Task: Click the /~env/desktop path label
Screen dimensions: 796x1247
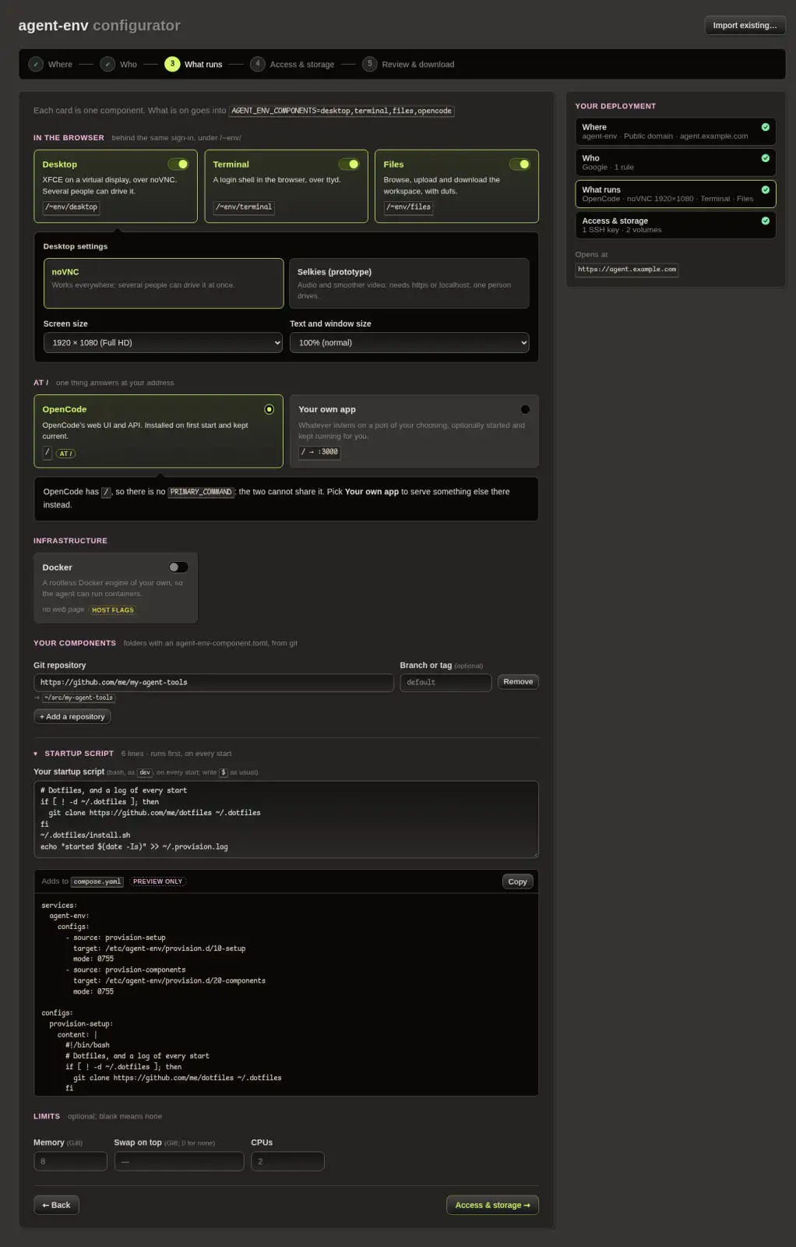Action: click(72, 207)
